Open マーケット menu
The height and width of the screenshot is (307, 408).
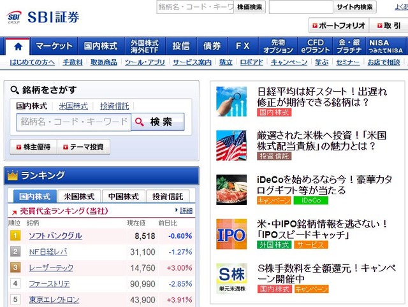(x=54, y=46)
